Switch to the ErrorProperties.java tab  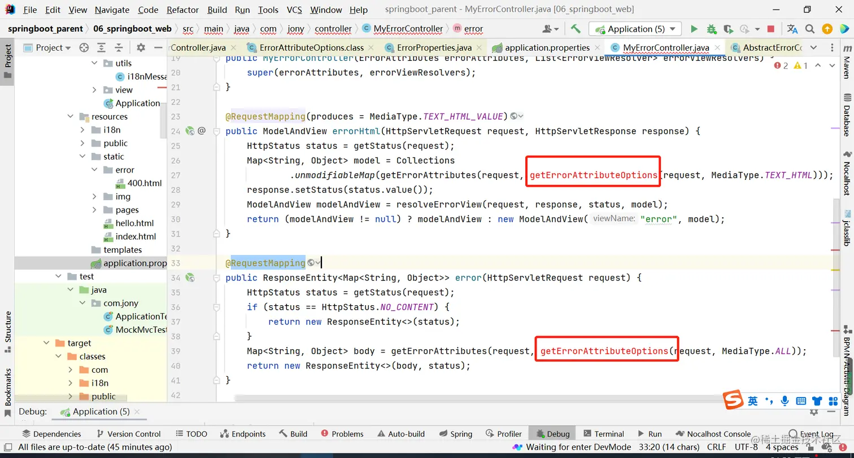click(434, 48)
